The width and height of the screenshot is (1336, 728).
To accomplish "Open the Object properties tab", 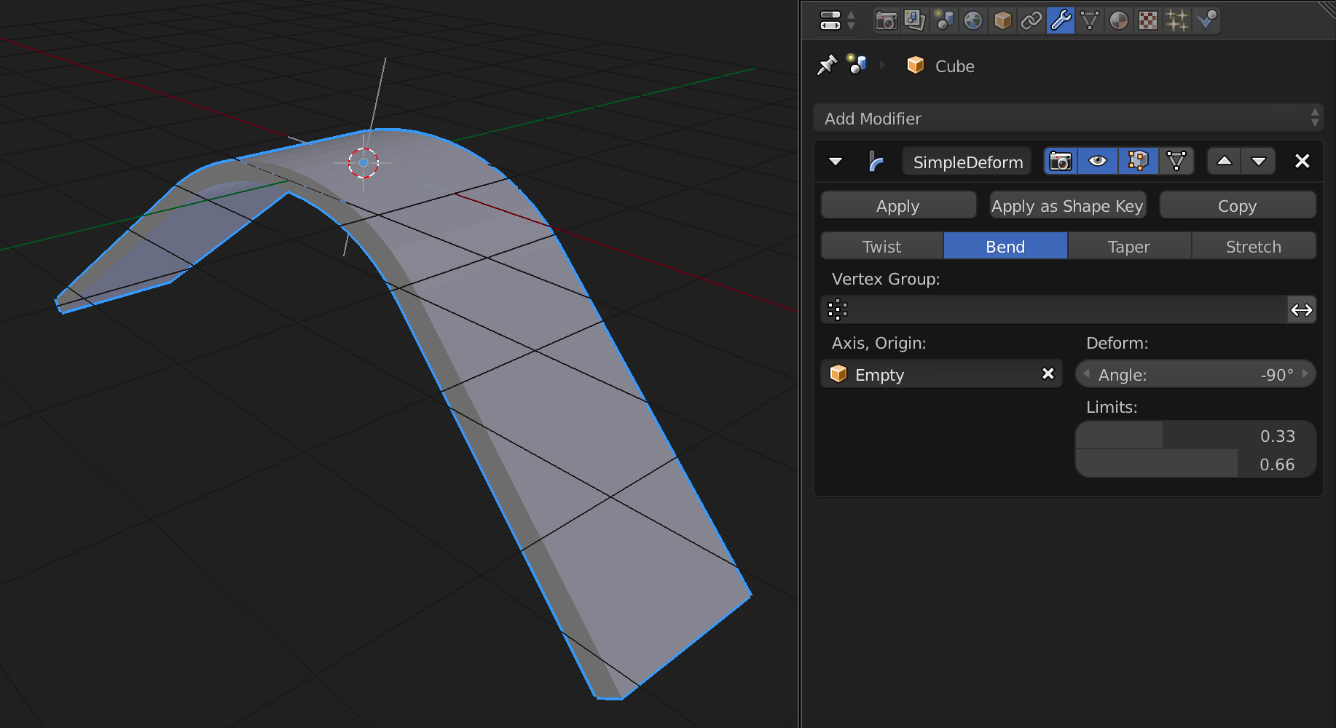I will [x=1002, y=20].
